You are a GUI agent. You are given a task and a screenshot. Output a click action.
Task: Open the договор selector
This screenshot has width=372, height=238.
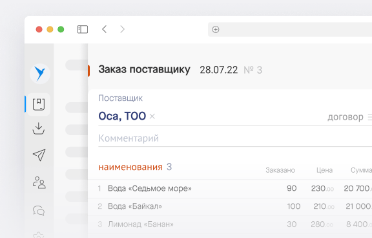[349, 117]
